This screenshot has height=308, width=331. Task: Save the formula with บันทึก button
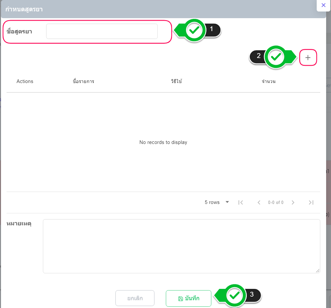pyautogui.click(x=189, y=298)
